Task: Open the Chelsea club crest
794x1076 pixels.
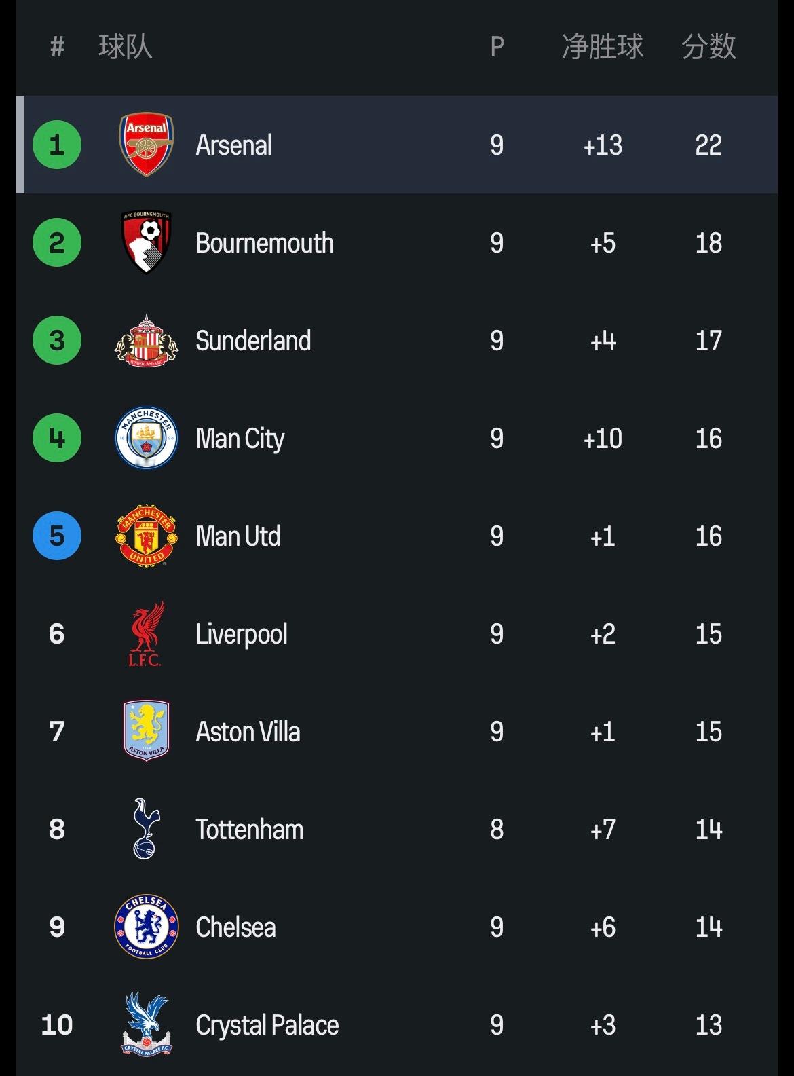Action: coord(146,927)
